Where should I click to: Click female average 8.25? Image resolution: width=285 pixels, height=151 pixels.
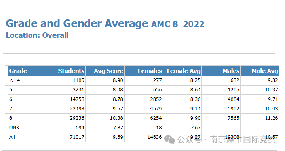(196, 80)
